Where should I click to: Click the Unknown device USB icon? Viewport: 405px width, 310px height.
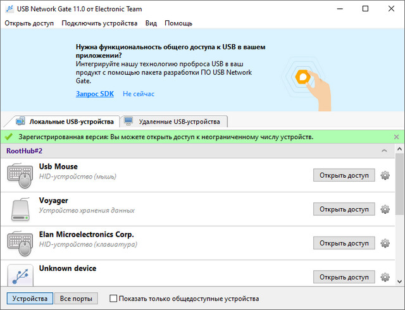(x=20, y=275)
